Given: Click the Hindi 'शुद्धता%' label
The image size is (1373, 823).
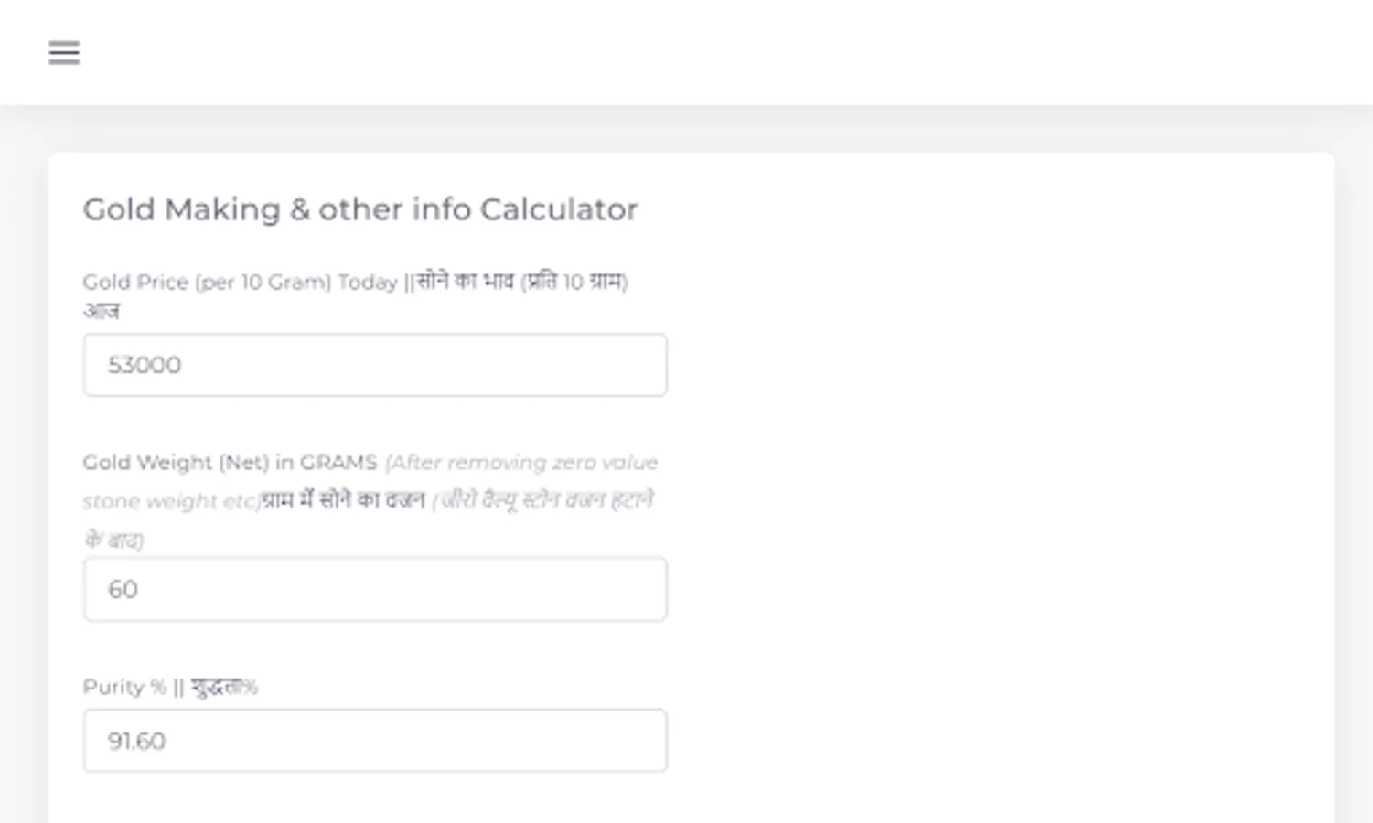Looking at the screenshot, I should 225,687.
